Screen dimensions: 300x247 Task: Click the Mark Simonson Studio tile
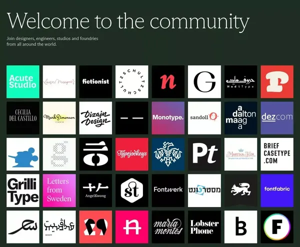[x=59, y=118]
